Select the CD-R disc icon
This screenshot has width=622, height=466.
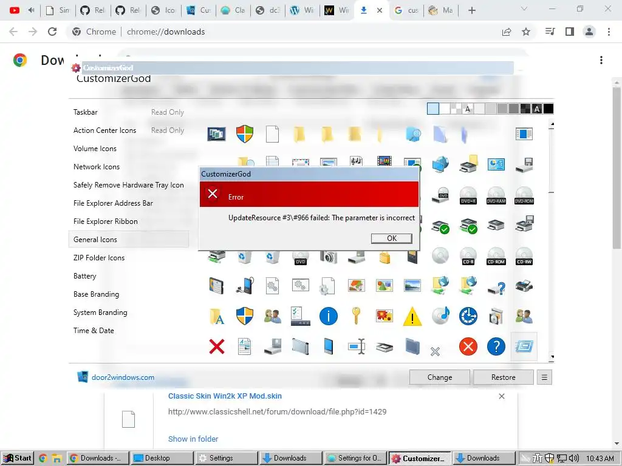click(468, 256)
